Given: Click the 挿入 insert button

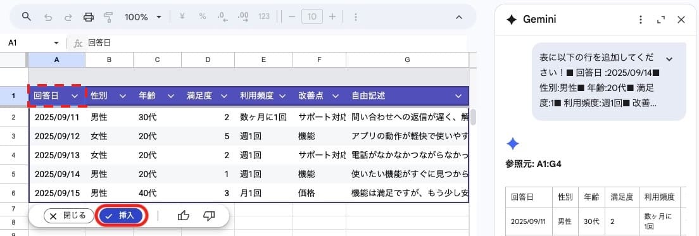Looking at the screenshot, I should (120, 216).
